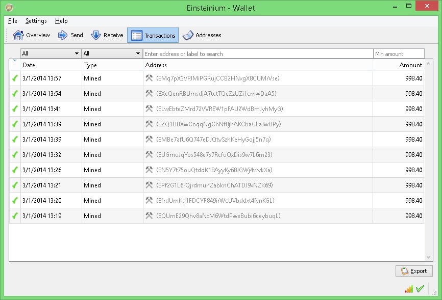Viewport: 442px width, 300px height.
Task: Click confirmed checkmark for 13:57 transaction
Action: coord(15,78)
